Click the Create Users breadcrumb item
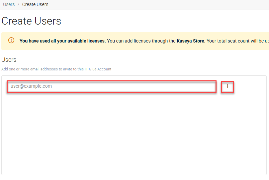 click(35, 4)
